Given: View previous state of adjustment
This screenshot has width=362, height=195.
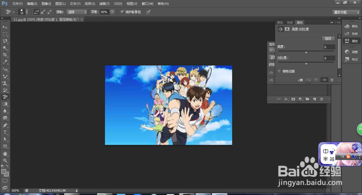Looking at the screenshot, I should click(308, 80).
